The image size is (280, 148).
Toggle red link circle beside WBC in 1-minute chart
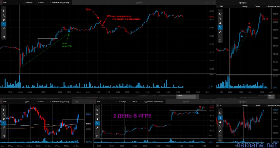point(1,3)
